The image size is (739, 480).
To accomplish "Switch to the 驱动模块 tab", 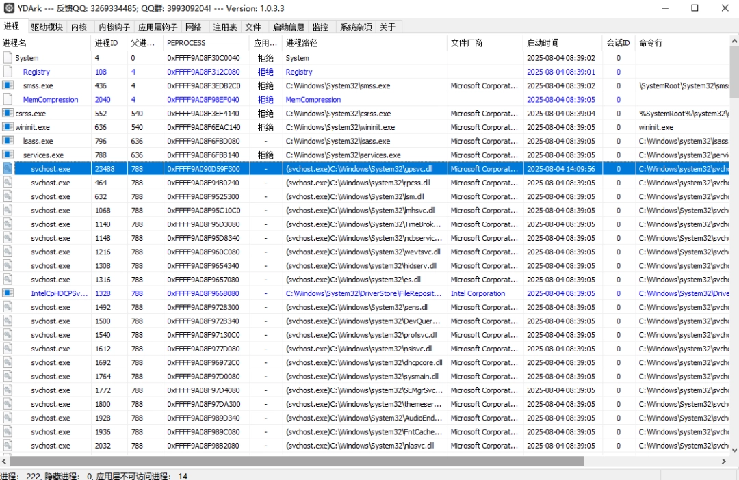I will (47, 27).
